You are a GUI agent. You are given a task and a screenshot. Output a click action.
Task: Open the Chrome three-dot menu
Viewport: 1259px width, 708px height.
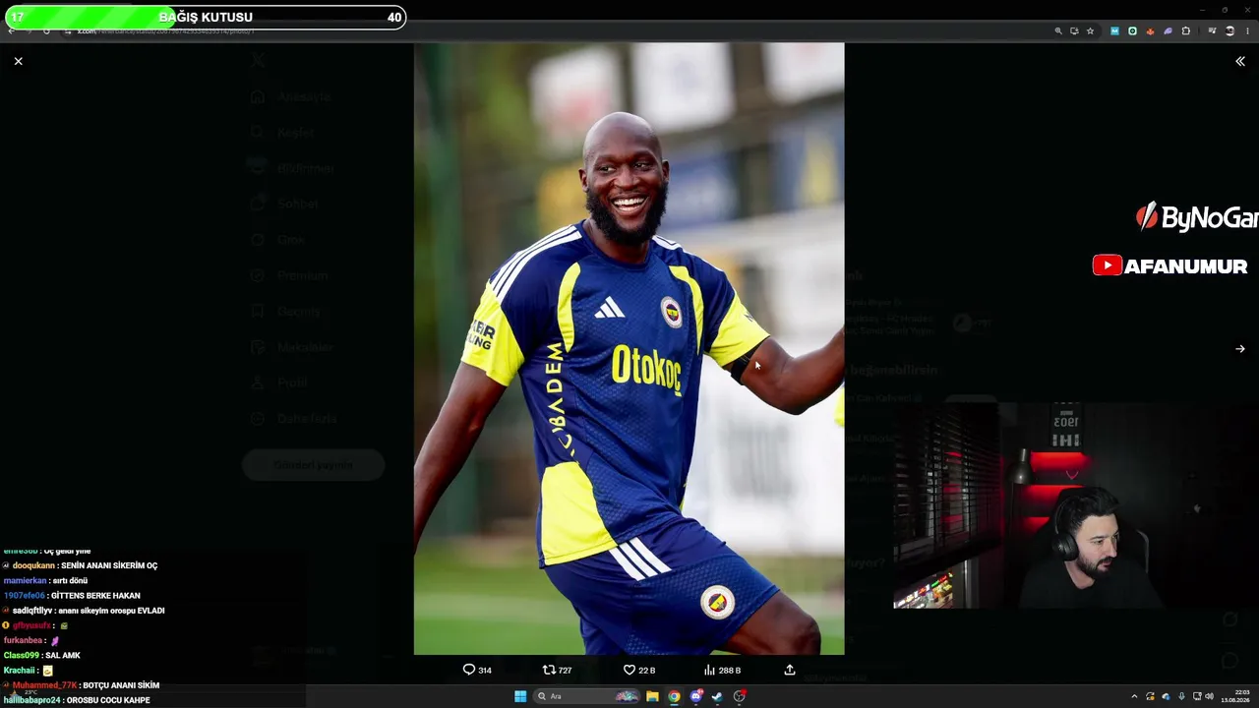pos(1247,31)
